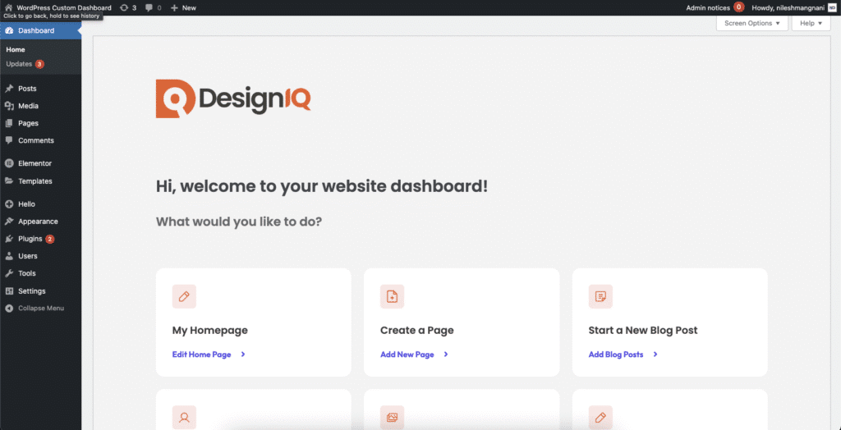841x430 pixels.
Task: Click Start a New Blog Post title
Action: pyautogui.click(x=643, y=330)
